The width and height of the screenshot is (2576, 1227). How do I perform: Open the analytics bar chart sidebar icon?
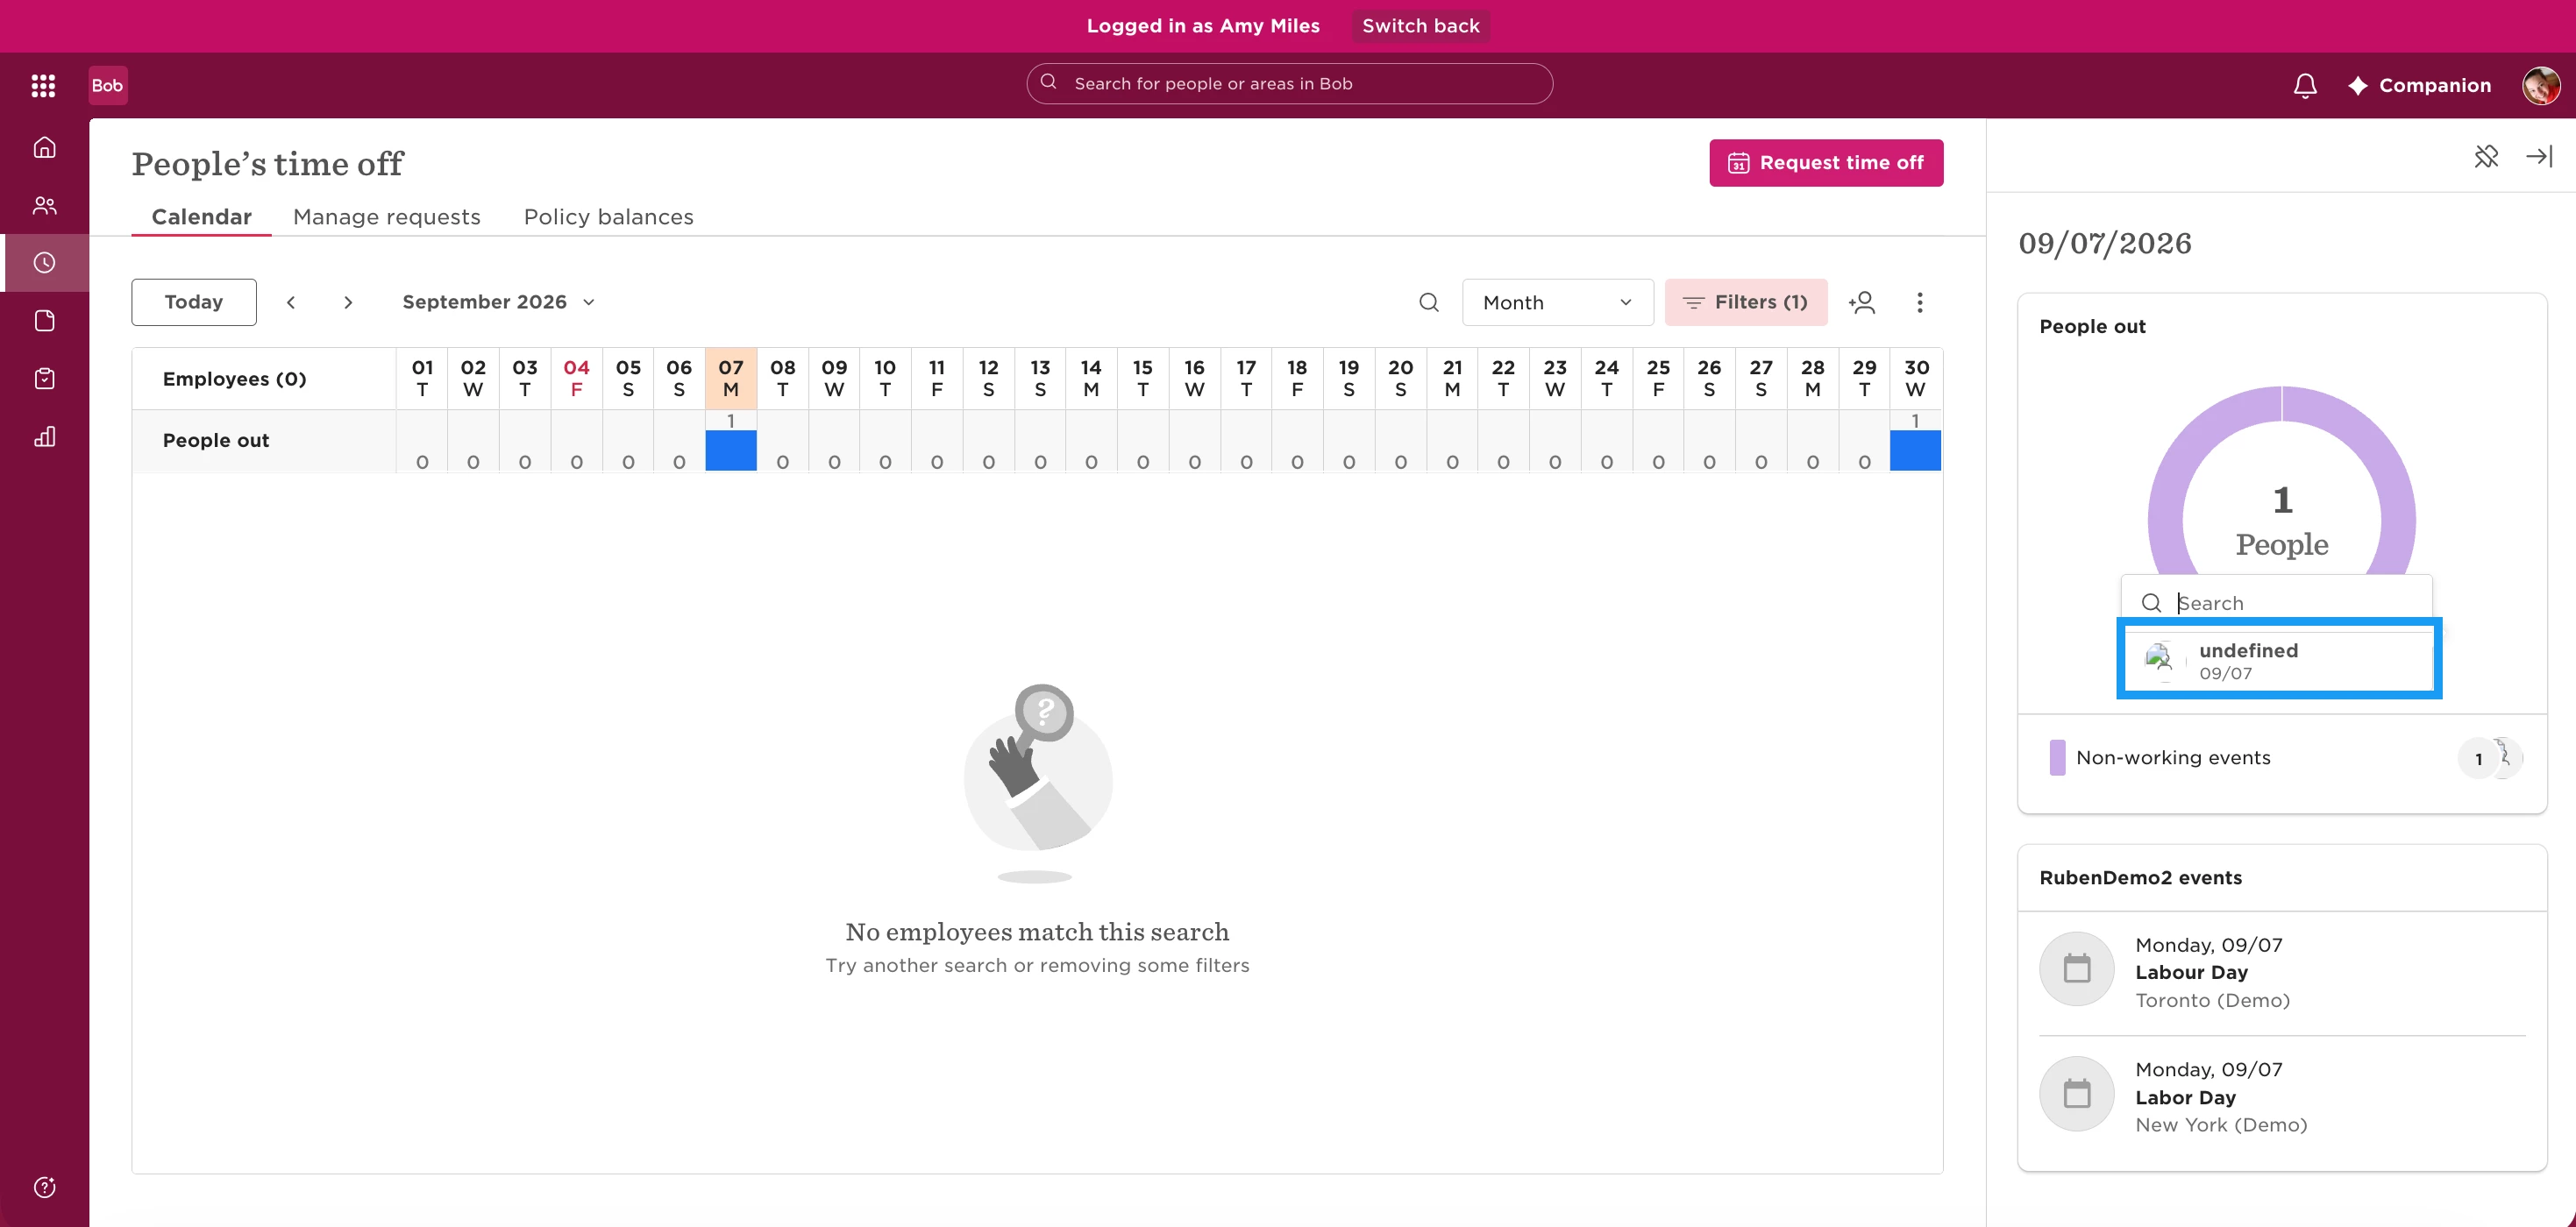click(x=44, y=436)
